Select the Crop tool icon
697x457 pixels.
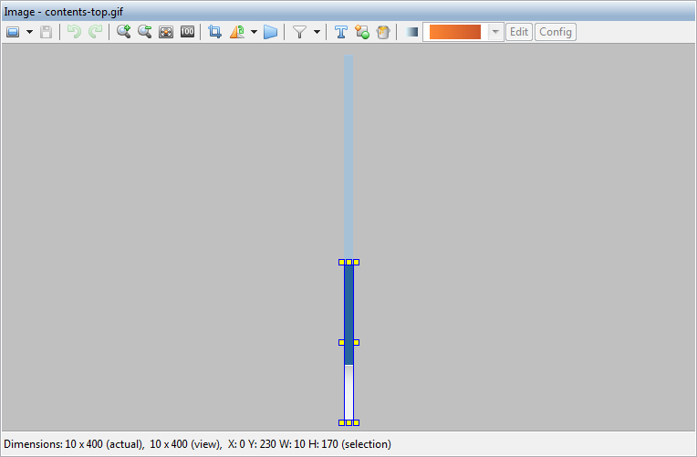(x=214, y=32)
